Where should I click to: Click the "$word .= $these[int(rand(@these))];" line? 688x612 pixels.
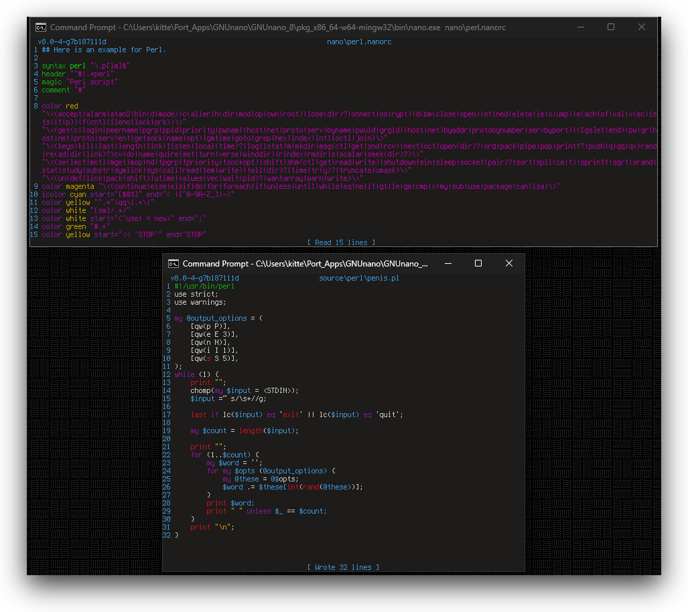coord(293,487)
